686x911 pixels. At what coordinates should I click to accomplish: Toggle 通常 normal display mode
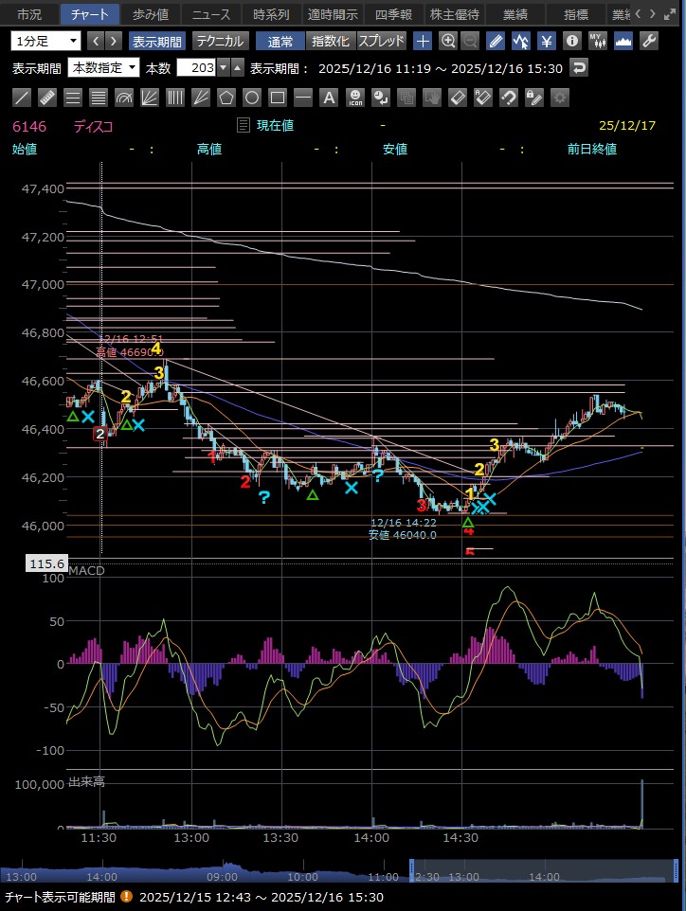(x=280, y=41)
